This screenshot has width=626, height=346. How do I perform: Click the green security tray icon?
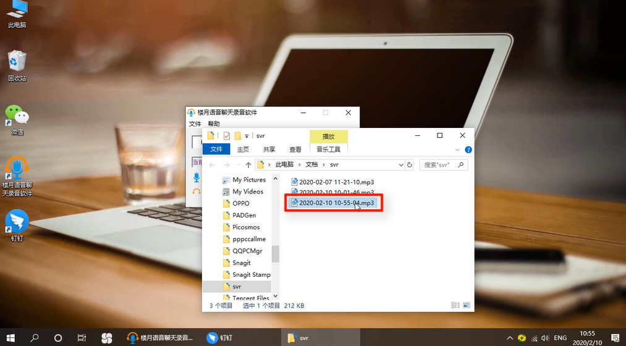tap(522, 338)
